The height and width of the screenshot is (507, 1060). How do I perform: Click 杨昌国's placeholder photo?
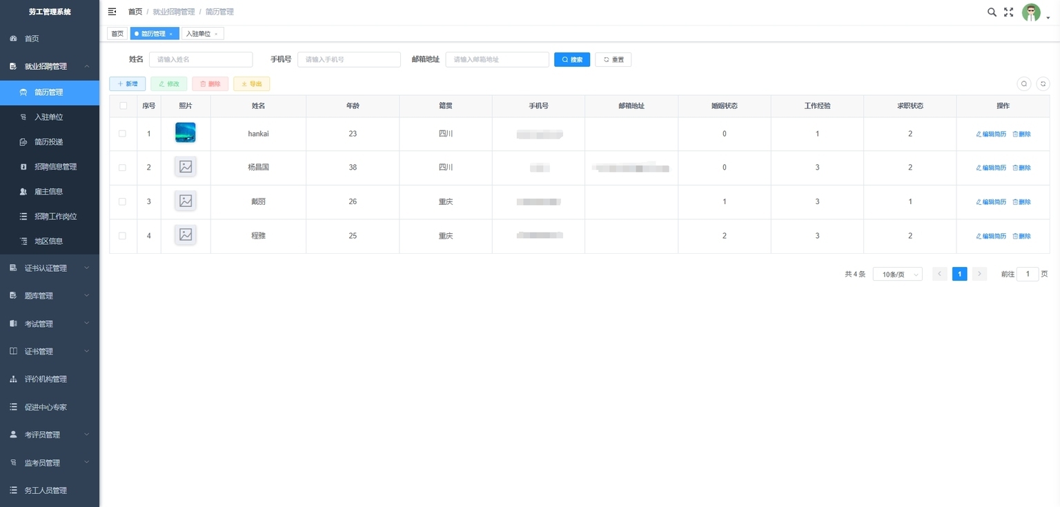tap(186, 166)
